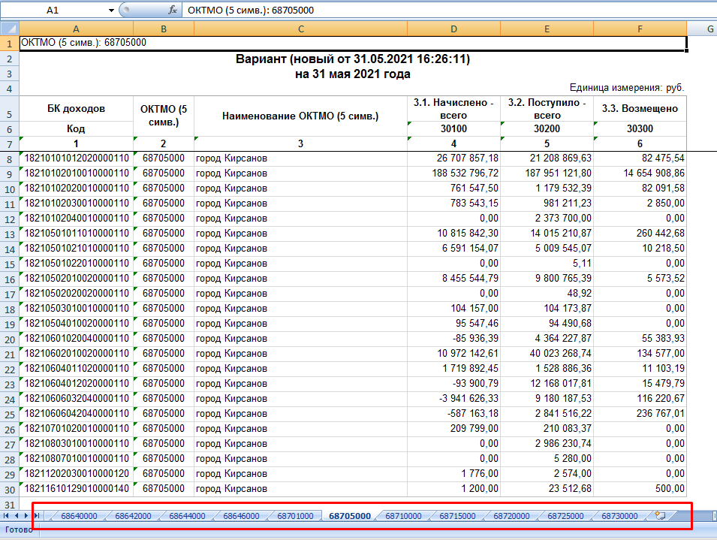
Task: Select active sheet tab 68705000
Action: 350,516
